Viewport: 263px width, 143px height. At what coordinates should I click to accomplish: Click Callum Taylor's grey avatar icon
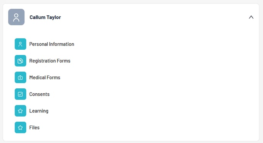pos(16,17)
